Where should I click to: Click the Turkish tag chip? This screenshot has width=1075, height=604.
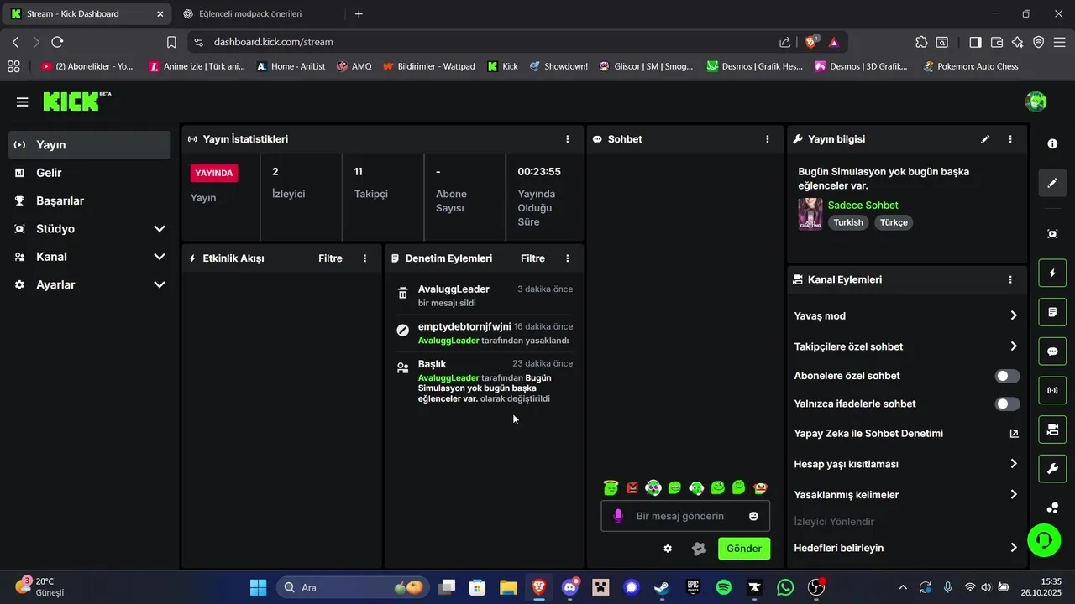(848, 222)
